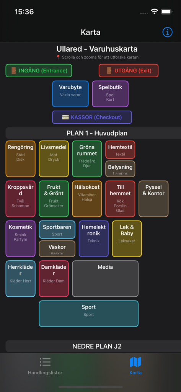Switch to the Handlingslistor tab
This screenshot has width=181, height=392.
45,366
